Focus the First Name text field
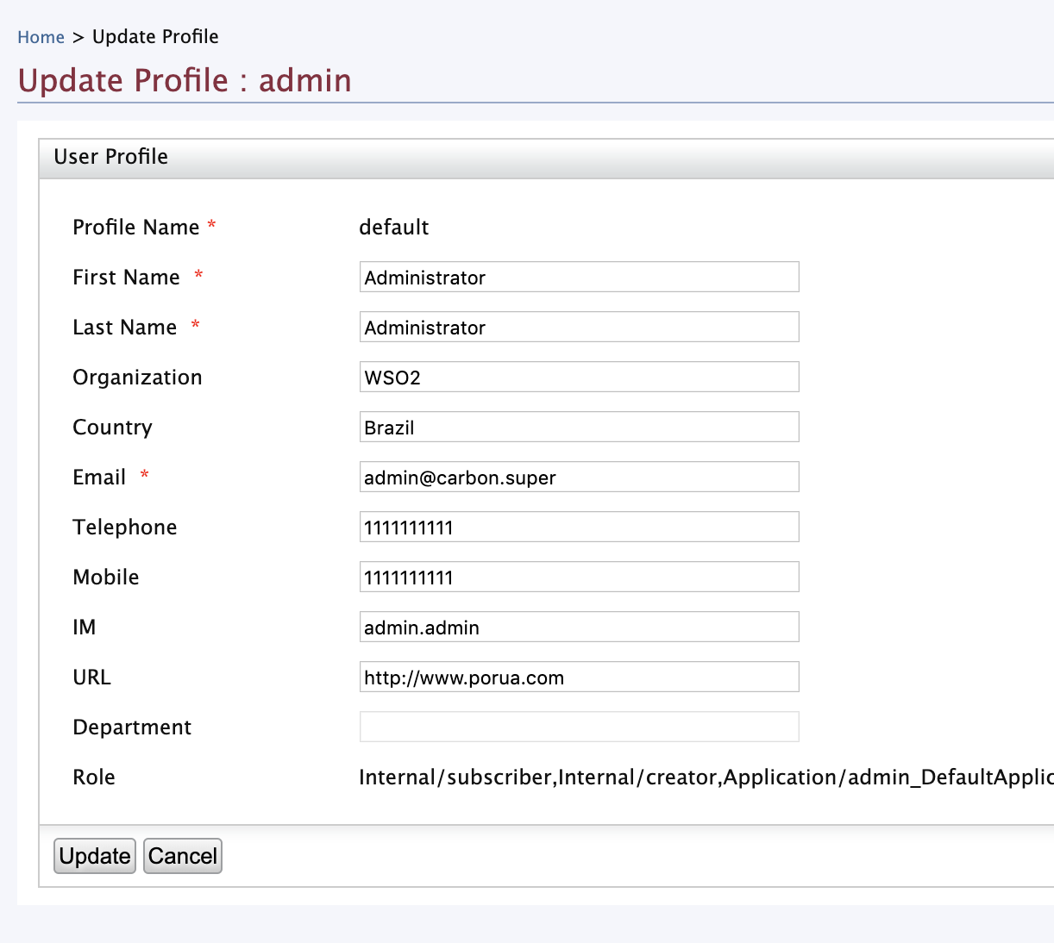 [579, 278]
